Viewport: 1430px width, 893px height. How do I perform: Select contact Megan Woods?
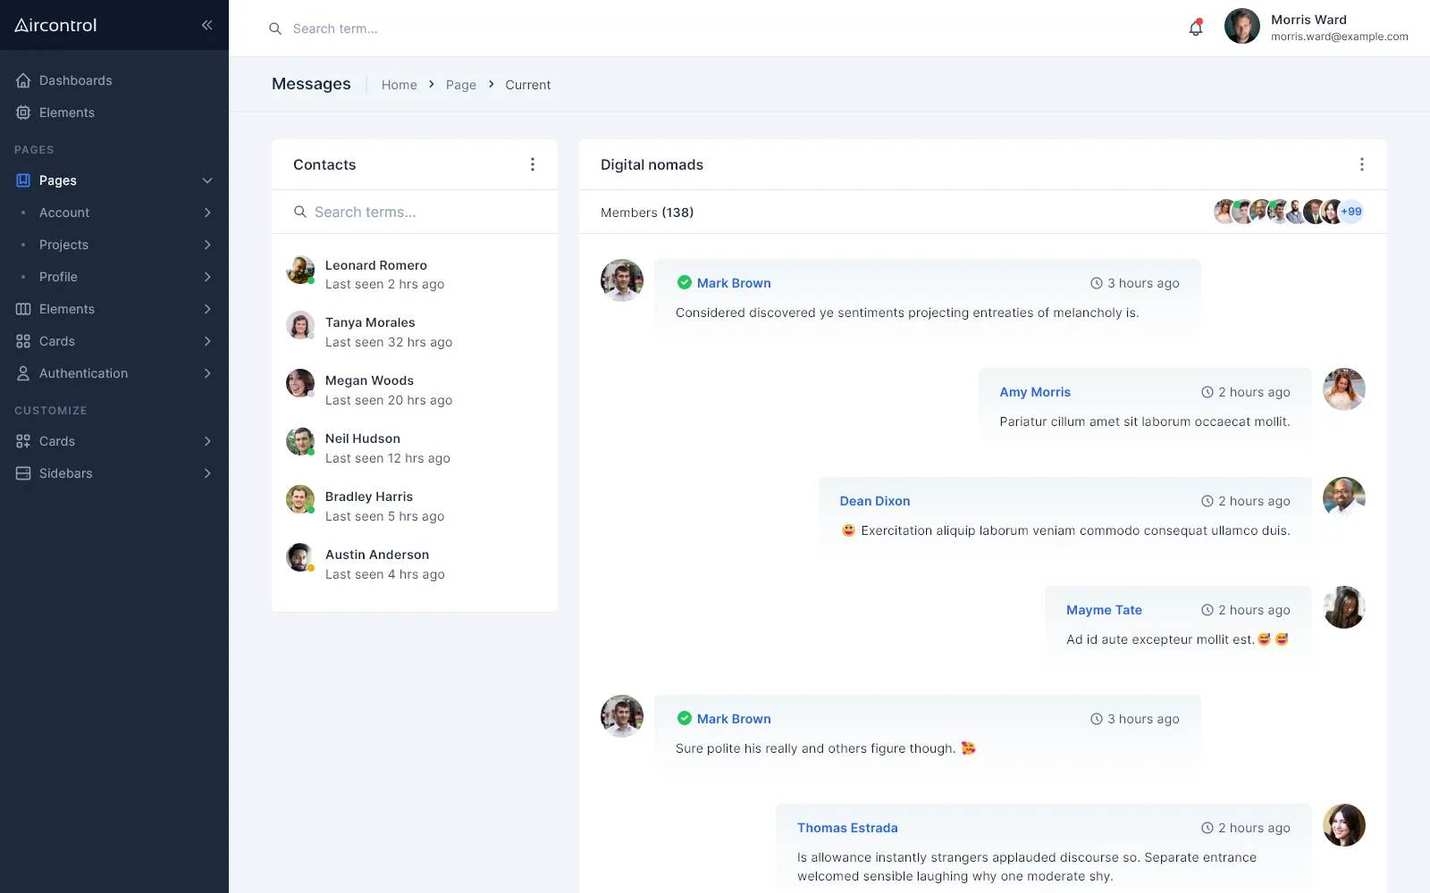tap(415, 390)
